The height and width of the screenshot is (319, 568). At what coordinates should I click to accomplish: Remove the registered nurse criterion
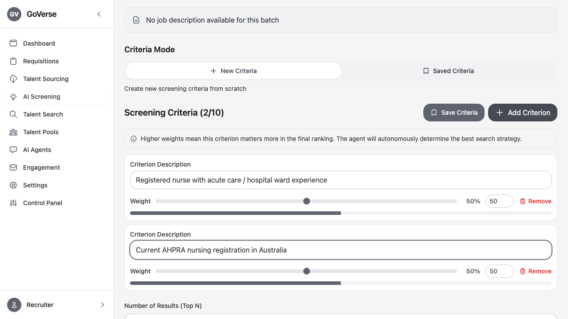pos(535,201)
